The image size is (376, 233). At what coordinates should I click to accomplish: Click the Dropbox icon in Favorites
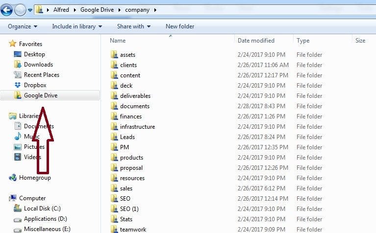18,85
